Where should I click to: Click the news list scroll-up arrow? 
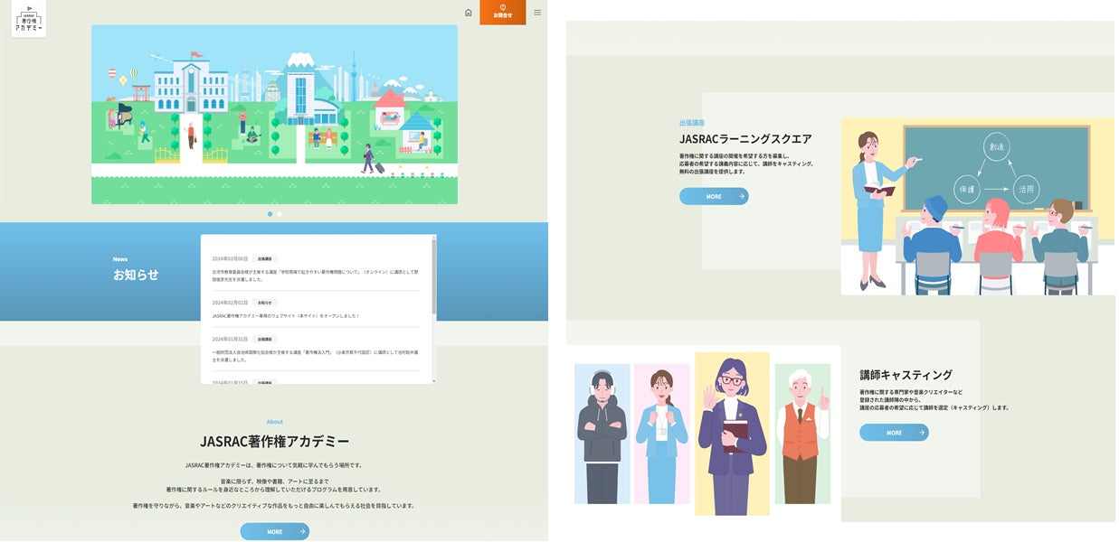pyautogui.click(x=434, y=238)
